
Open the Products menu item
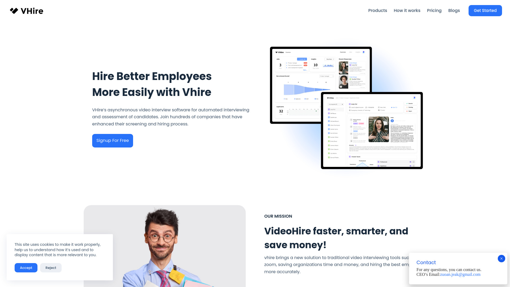point(378,11)
